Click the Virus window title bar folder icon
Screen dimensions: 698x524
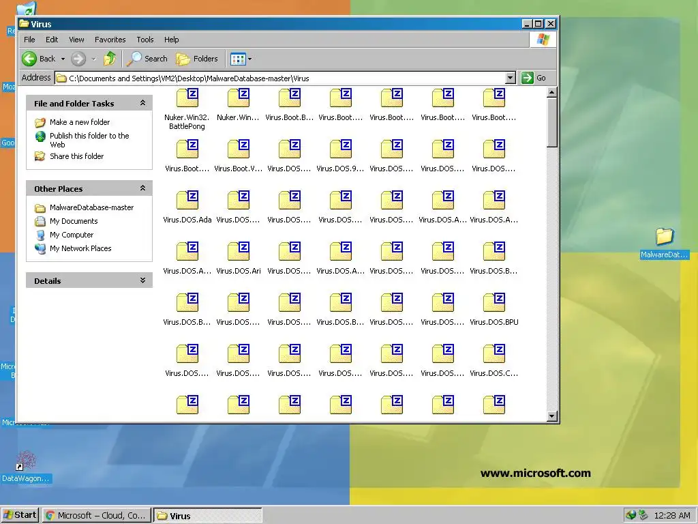(x=24, y=24)
